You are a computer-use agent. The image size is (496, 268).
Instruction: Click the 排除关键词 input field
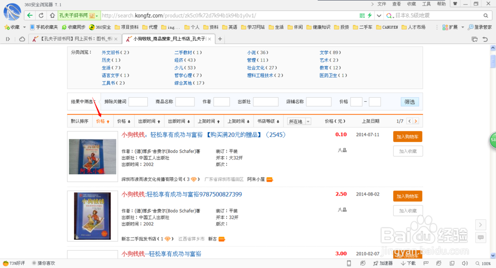138,102
